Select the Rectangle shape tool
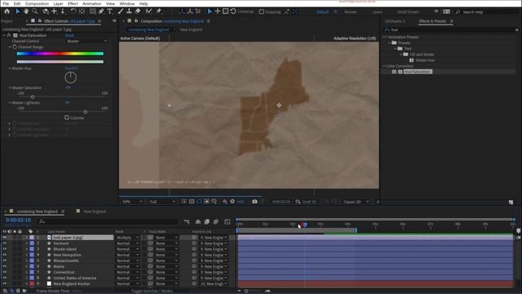The image size is (522, 294). coord(92,11)
